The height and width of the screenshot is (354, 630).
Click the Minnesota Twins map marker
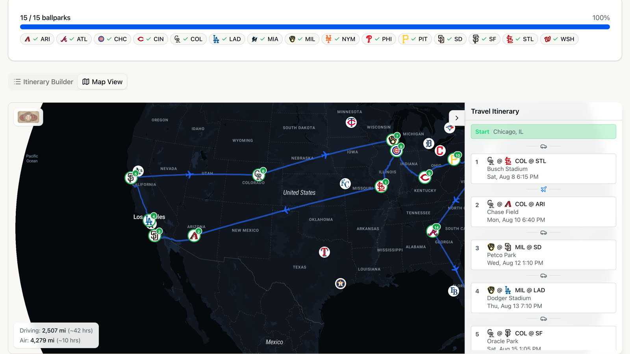(x=351, y=122)
